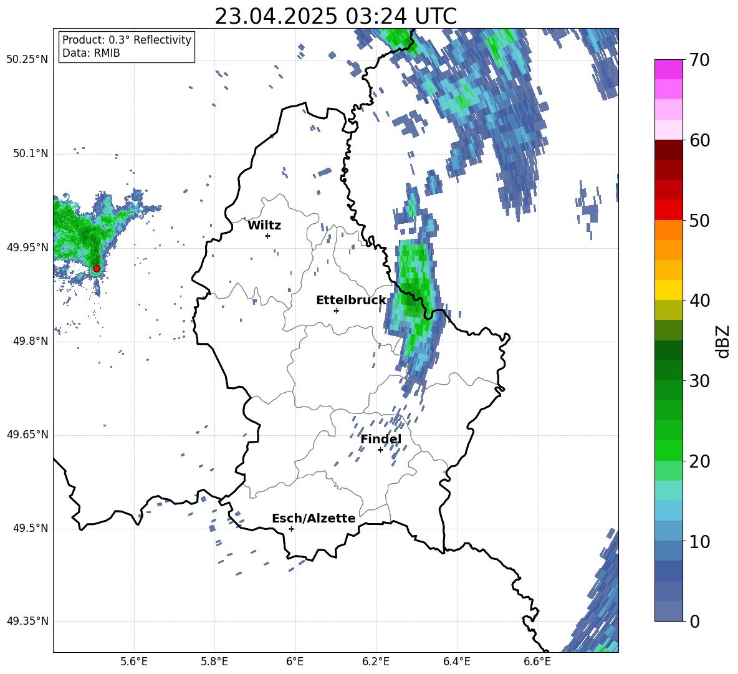
Task: Click the Ettelbruck station cross marker
Action: (x=336, y=311)
